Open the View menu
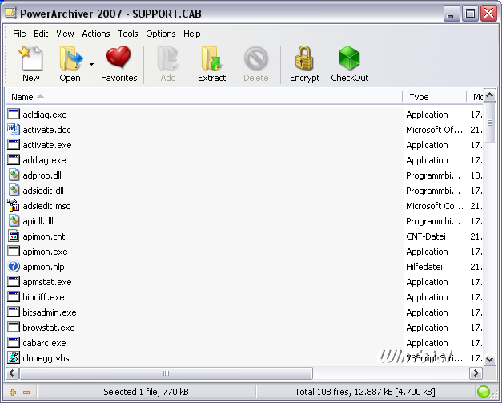Viewport: 502px width, 403px height. click(65, 34)
